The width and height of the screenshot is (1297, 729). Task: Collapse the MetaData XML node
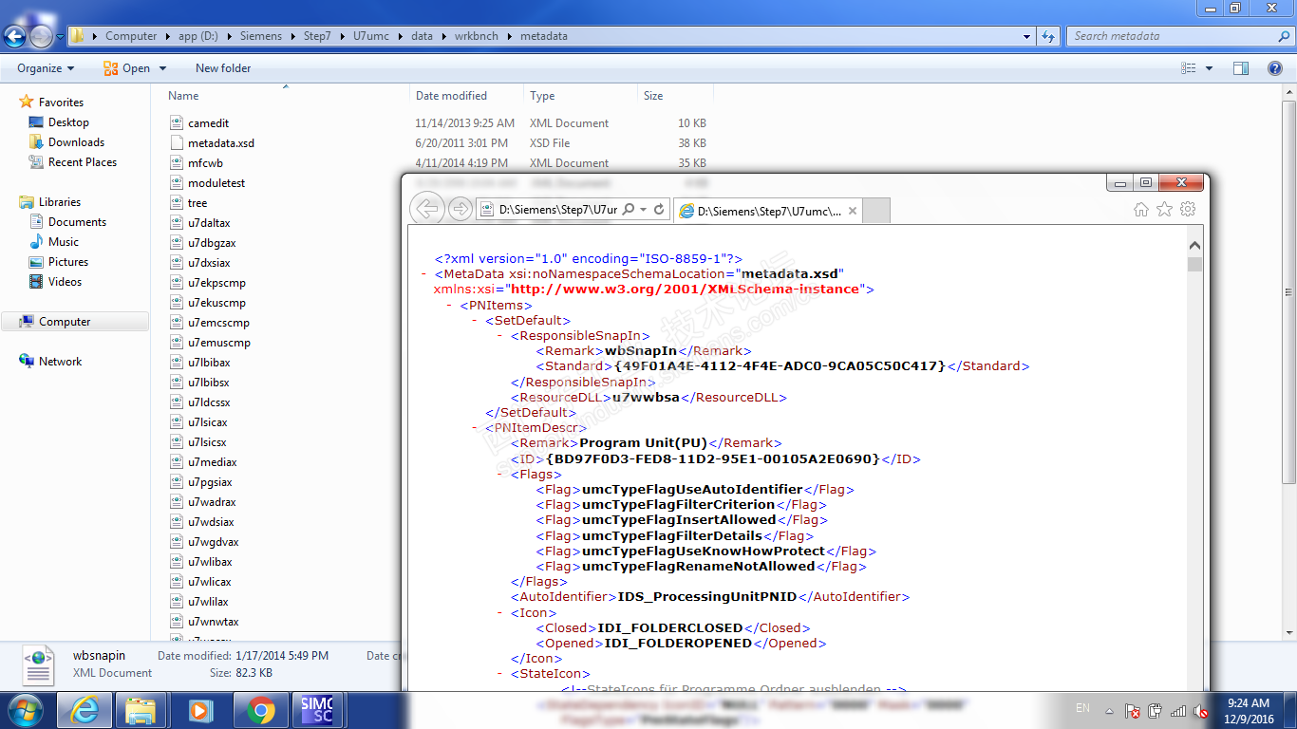point(424,274)
